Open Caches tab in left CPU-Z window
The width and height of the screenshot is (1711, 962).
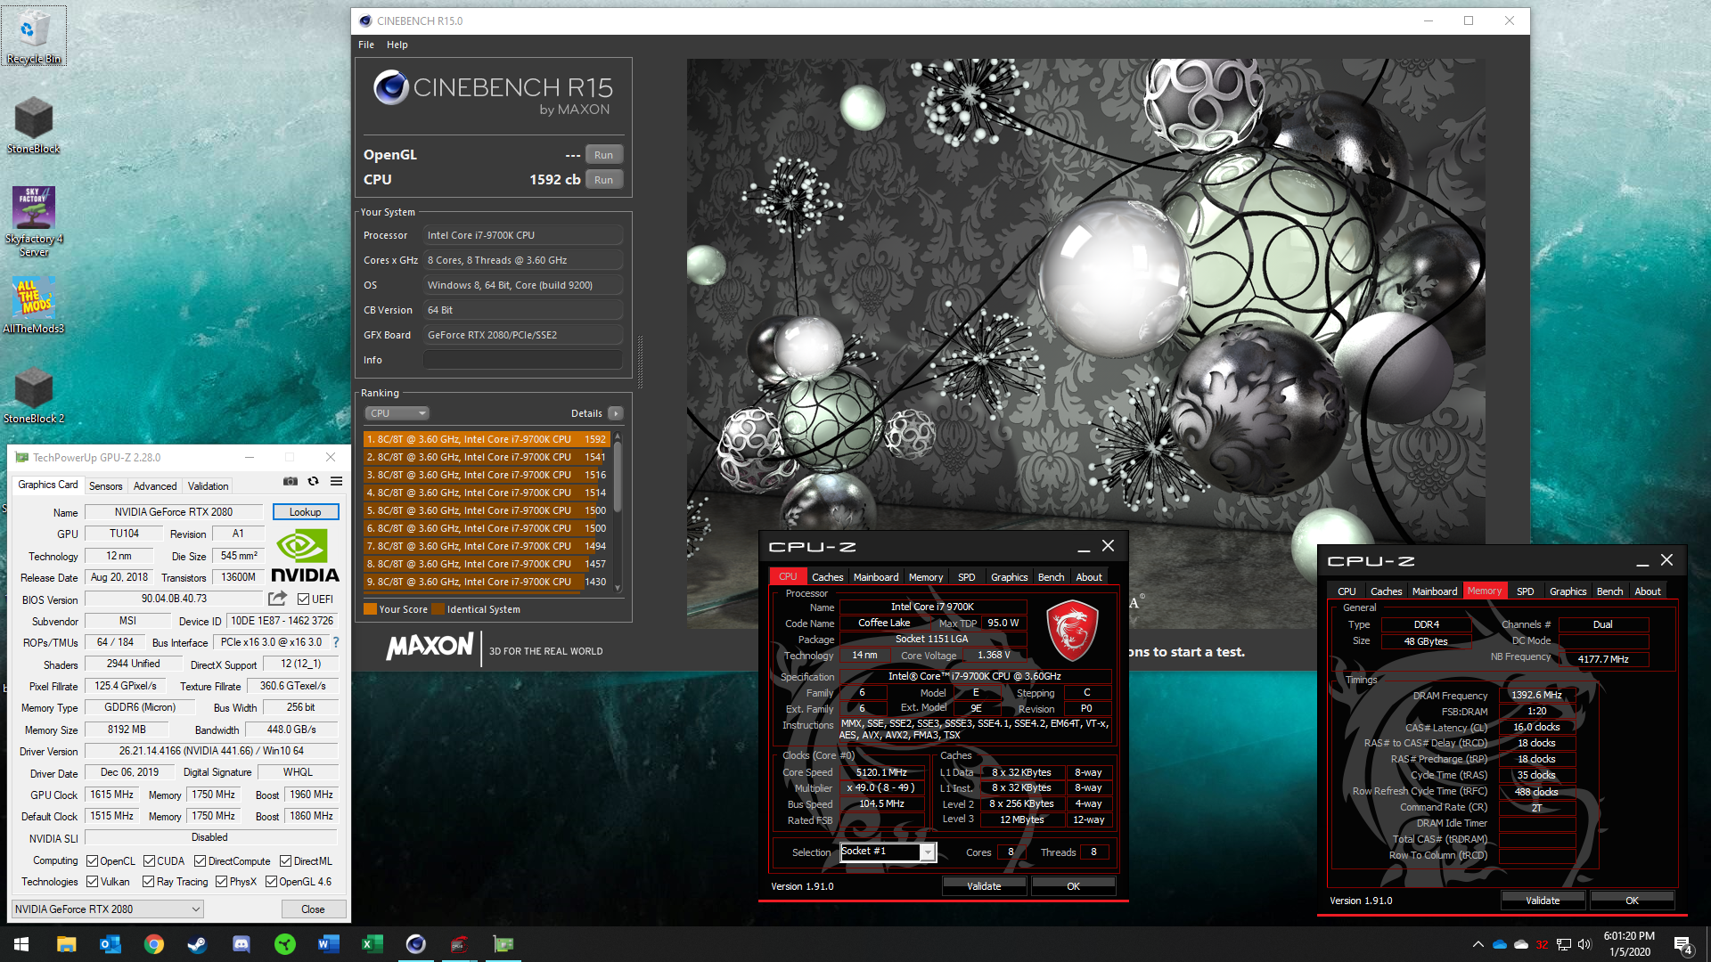(827, 577)
